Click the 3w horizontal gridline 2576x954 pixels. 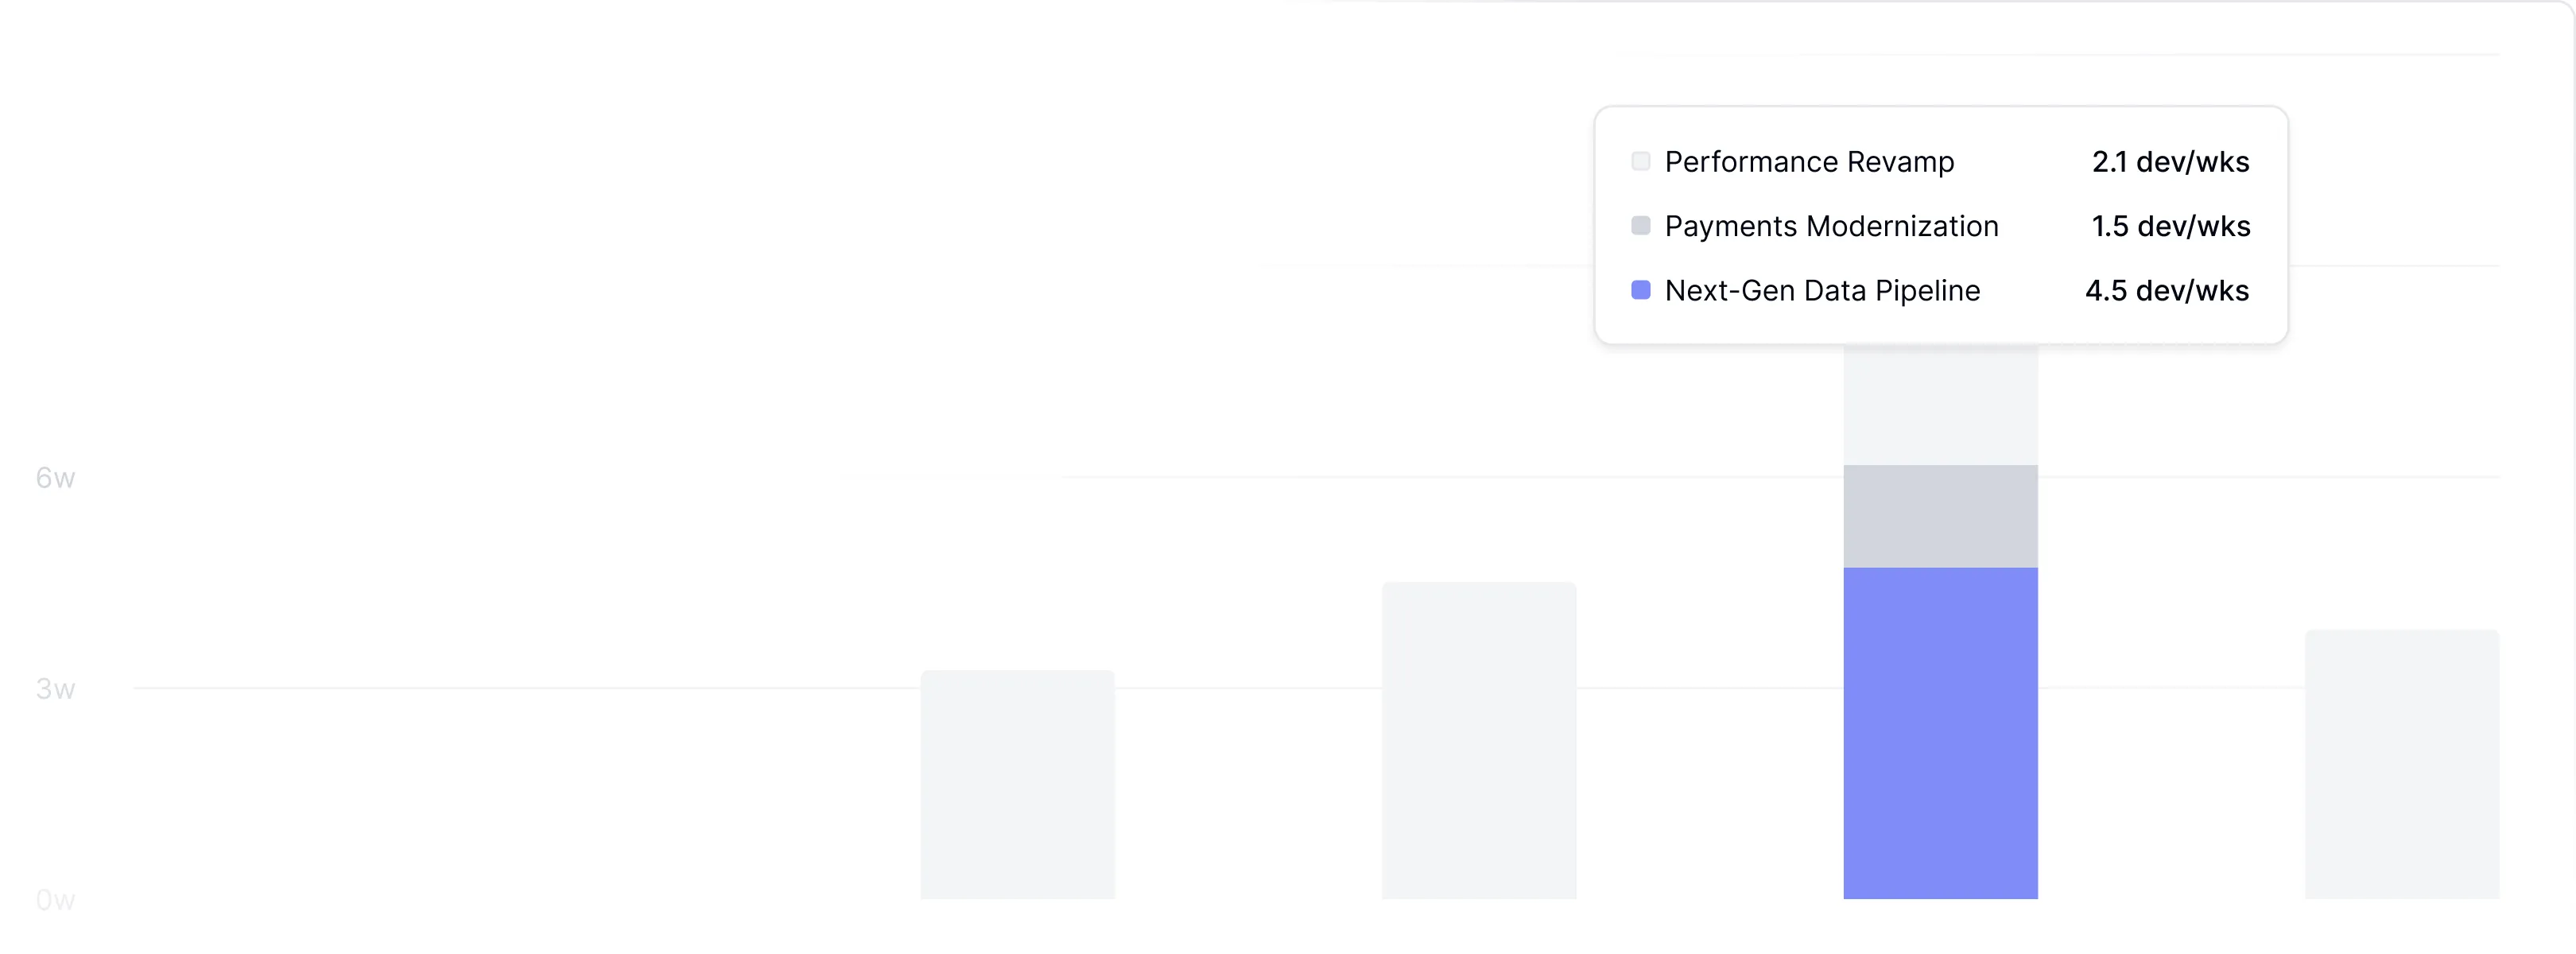500,688
